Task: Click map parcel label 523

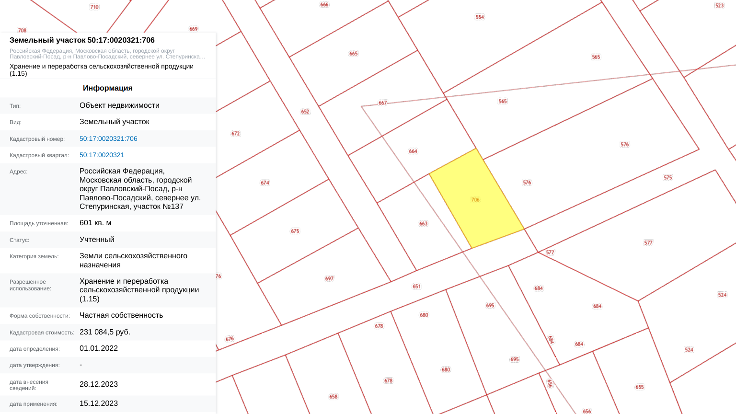Action: coord(720,6)
